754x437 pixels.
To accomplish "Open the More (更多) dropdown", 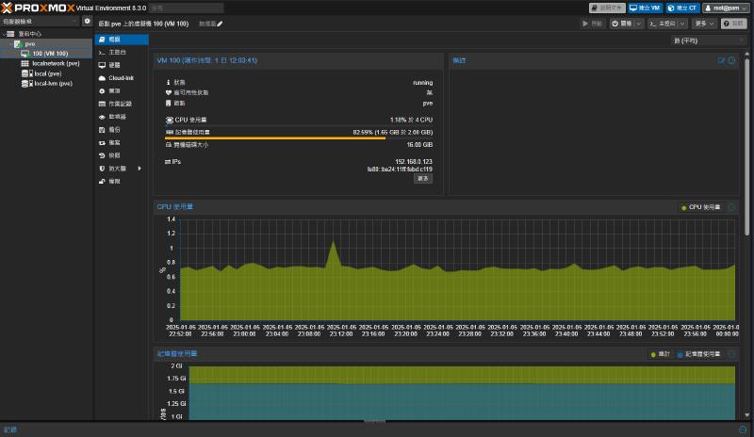I will tap(704, 24).
